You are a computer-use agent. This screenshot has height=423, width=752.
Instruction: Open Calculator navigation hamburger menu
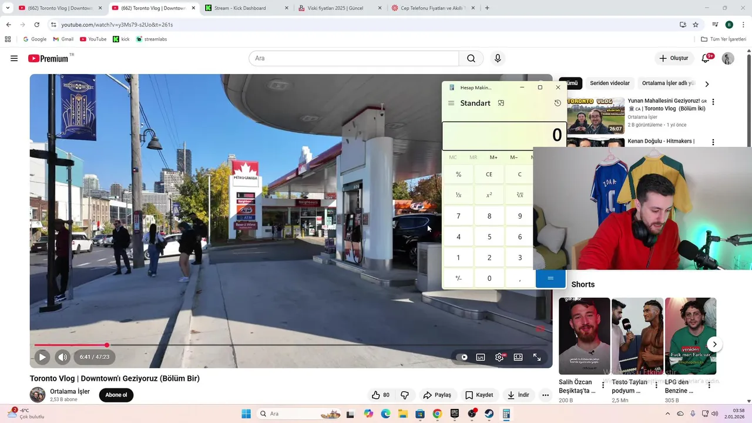pos(451,103)
